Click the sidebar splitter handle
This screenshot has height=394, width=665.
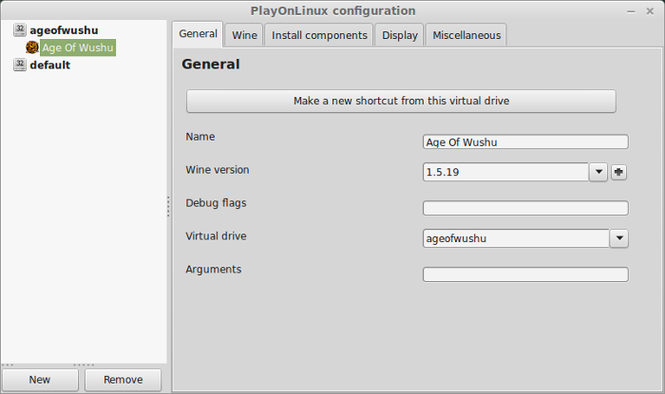coord(168,206)
